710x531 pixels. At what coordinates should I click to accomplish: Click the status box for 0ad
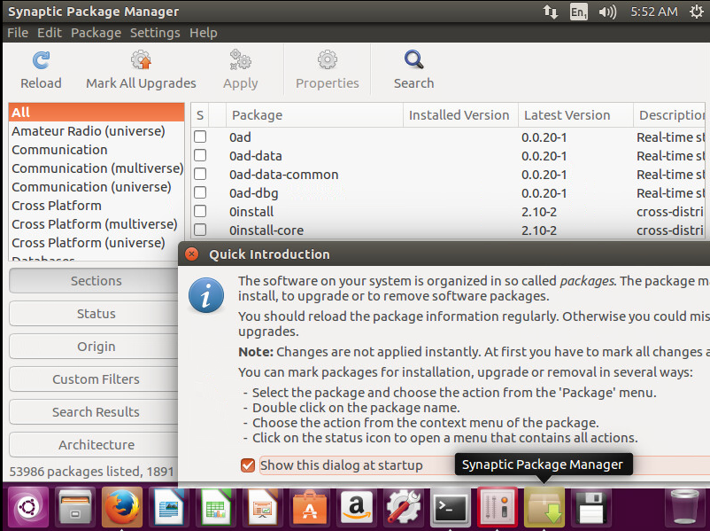[200, 137]
